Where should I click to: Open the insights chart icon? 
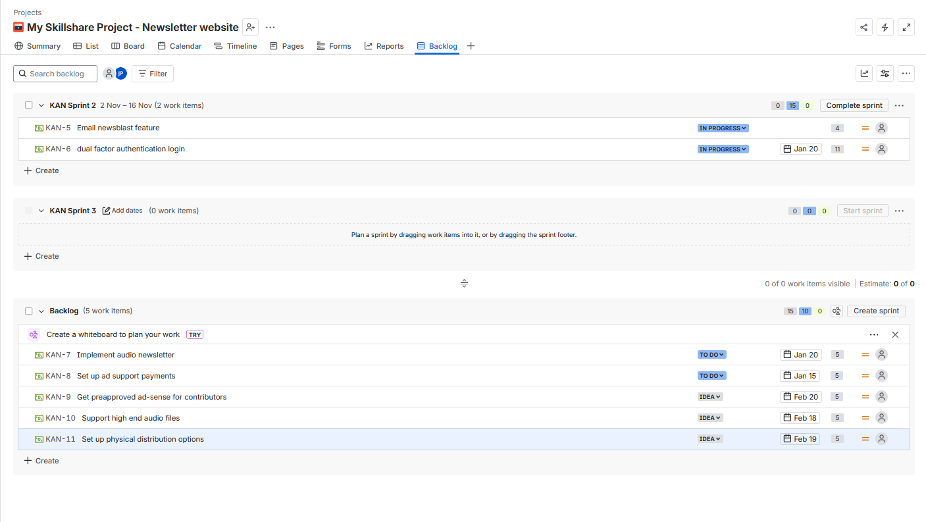point(864,74)
